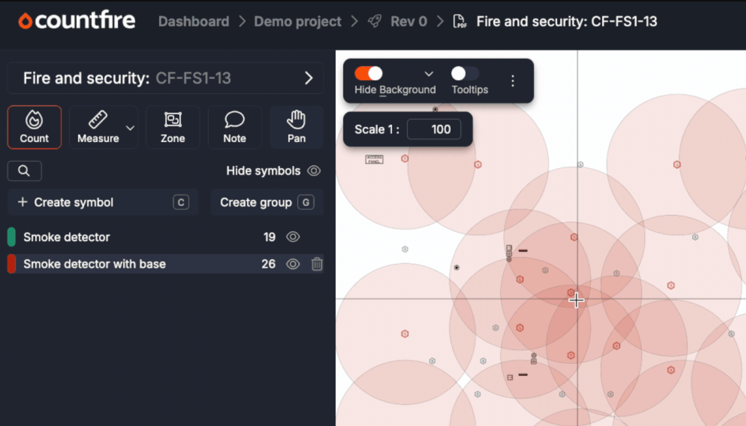Click the Access Panel symbol on drawing
This screenshot has height=426, width=746.
pyautogui.click(x=374, y=159)
